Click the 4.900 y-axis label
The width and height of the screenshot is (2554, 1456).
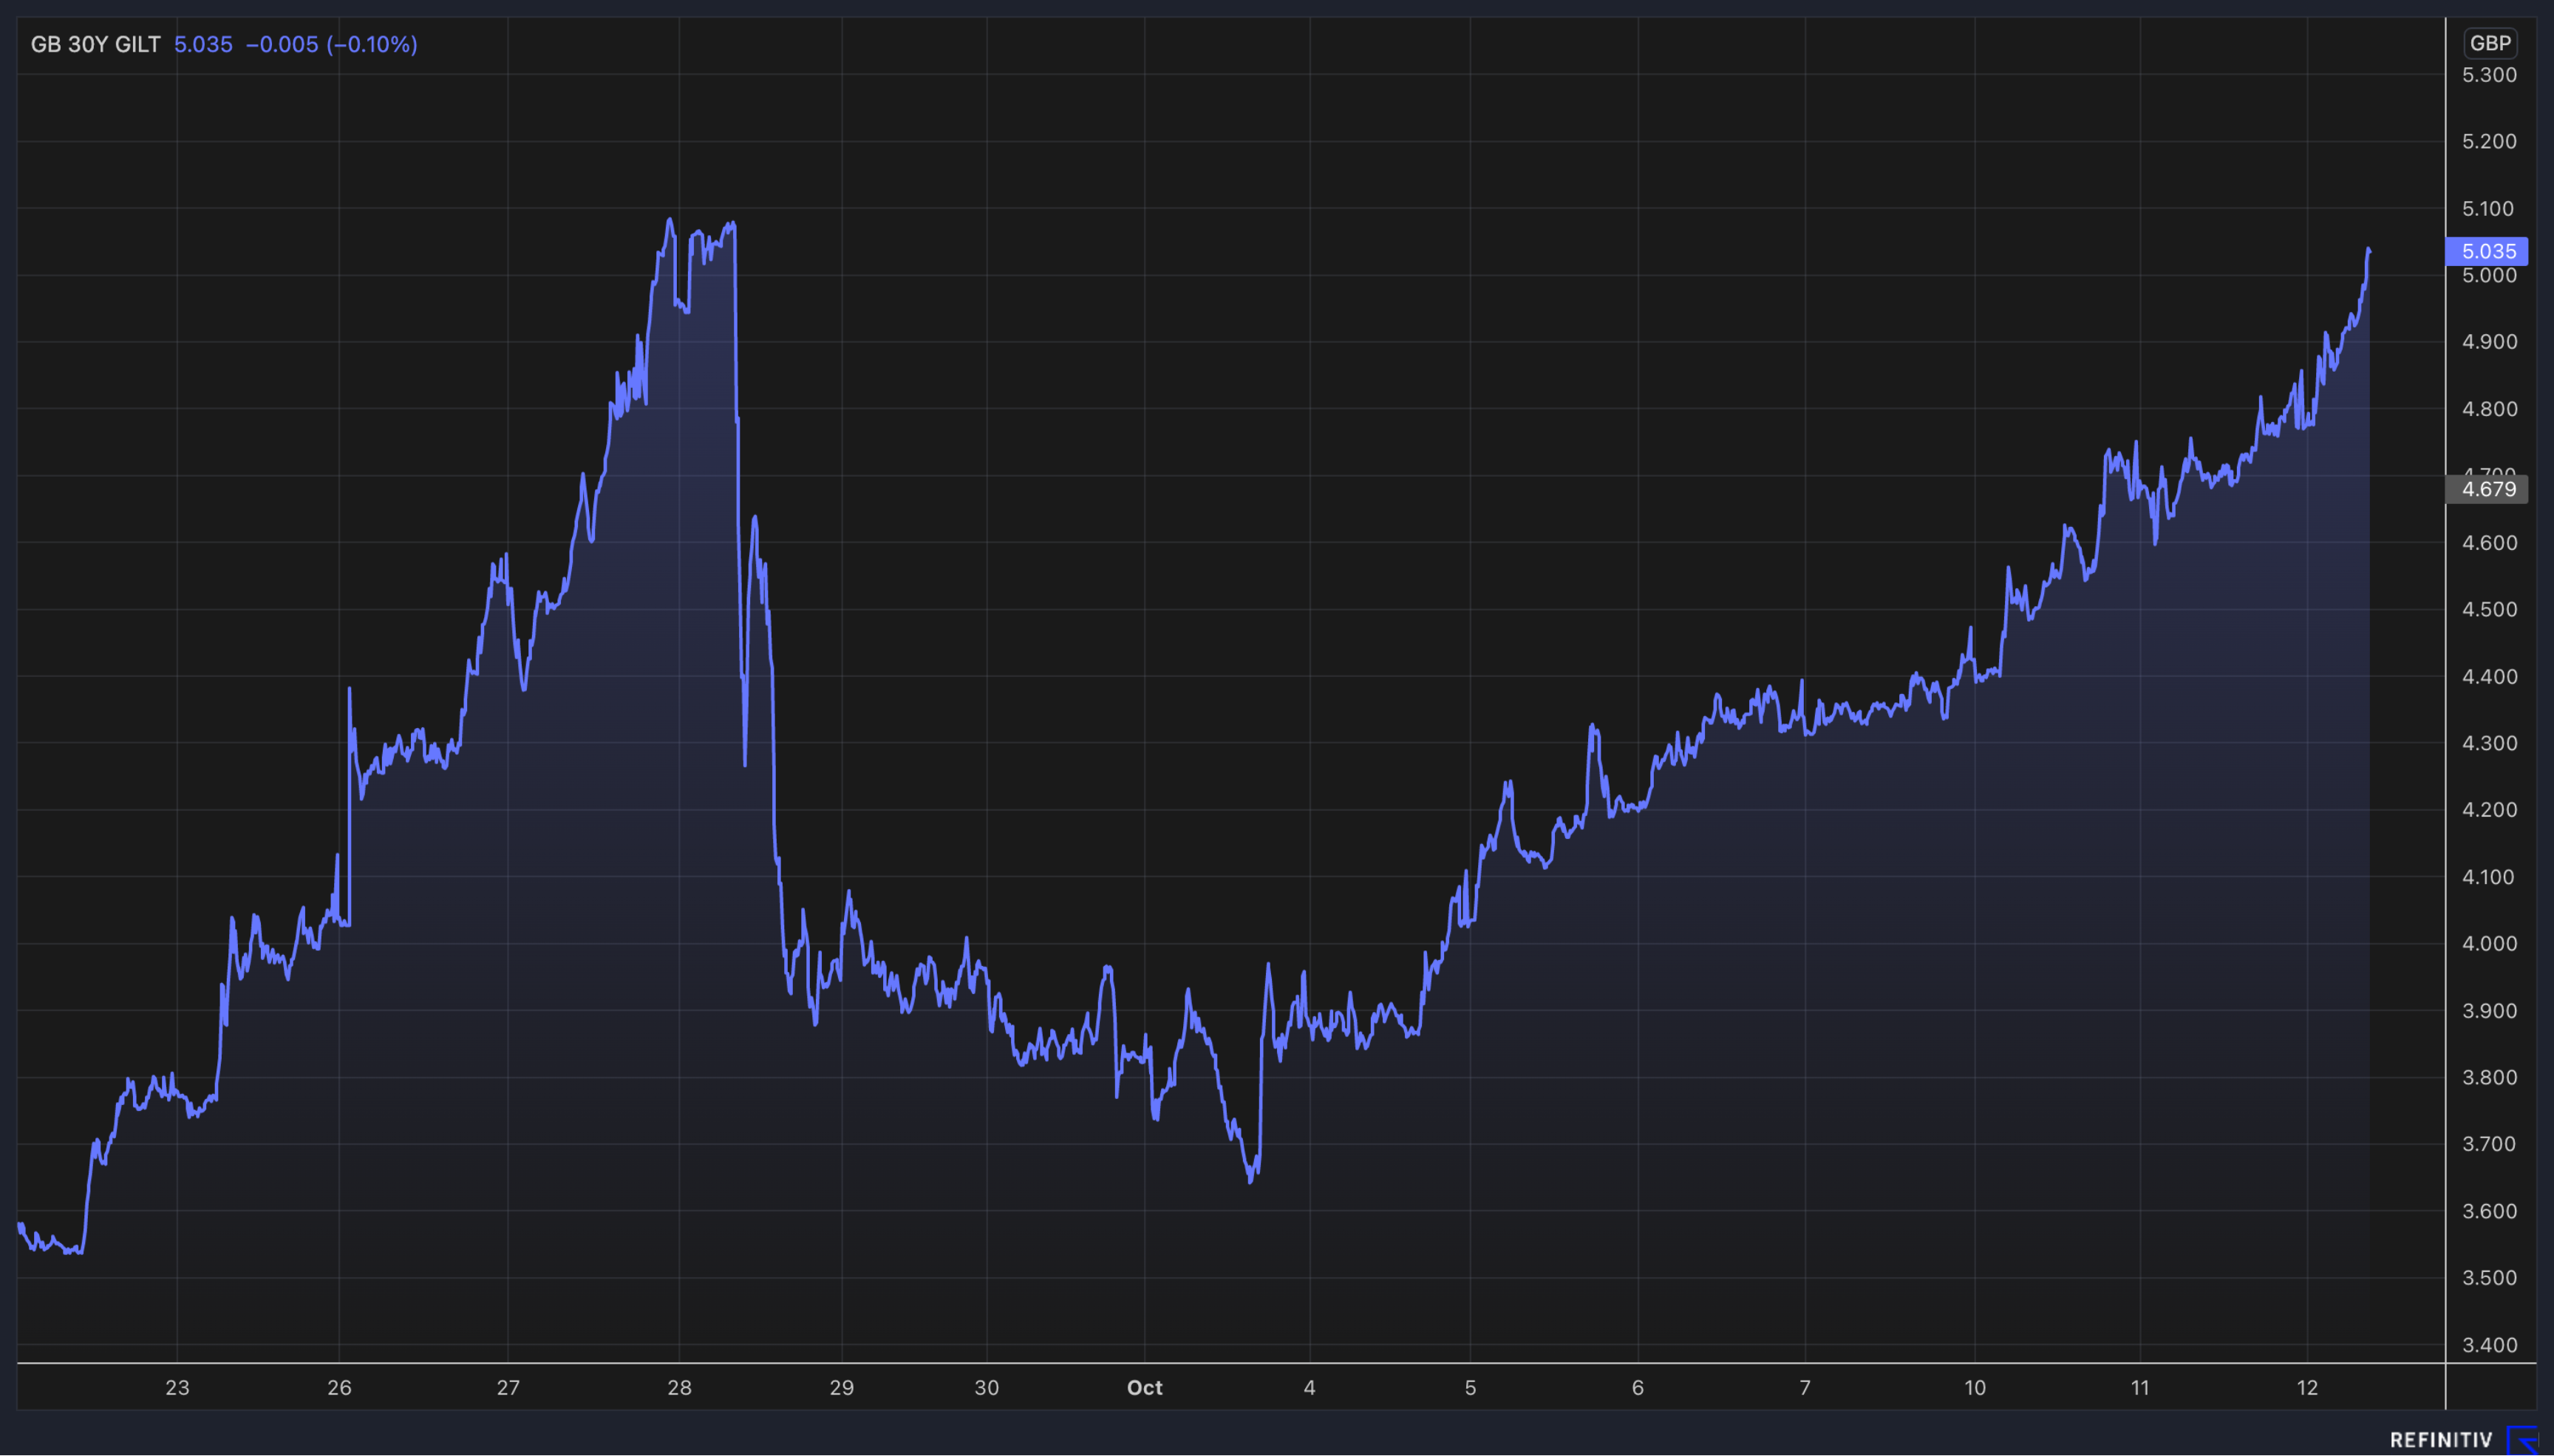coord(2489,342)
